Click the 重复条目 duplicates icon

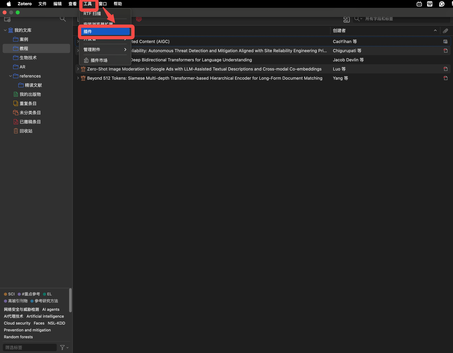tap(16, 103)
